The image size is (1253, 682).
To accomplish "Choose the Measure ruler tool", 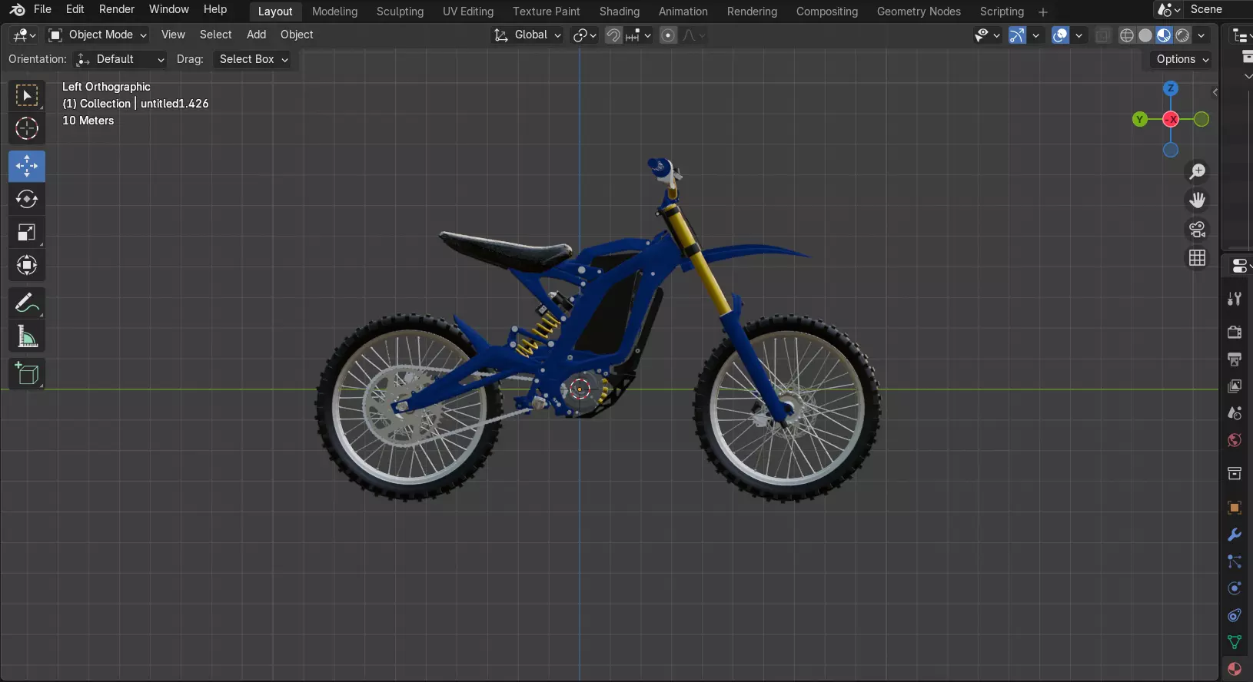I will coord(27,336).
